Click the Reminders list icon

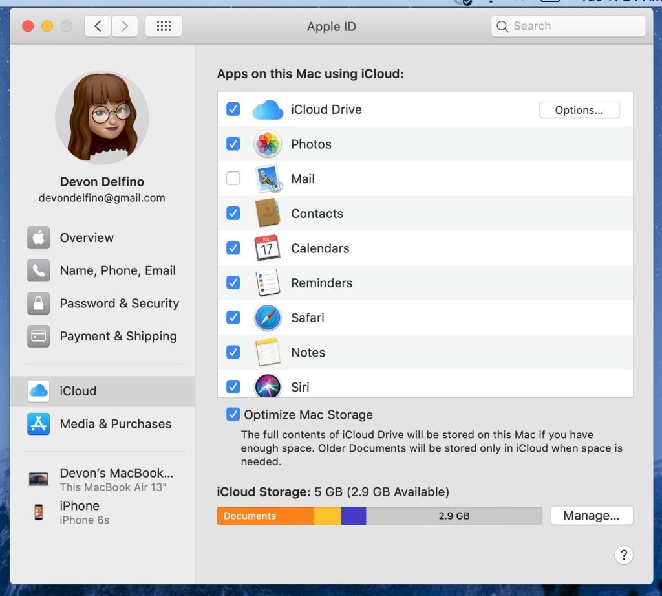tap(268, 283)
